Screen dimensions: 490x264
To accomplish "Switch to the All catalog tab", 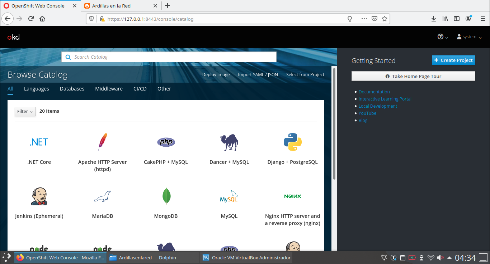I will 10,89.
